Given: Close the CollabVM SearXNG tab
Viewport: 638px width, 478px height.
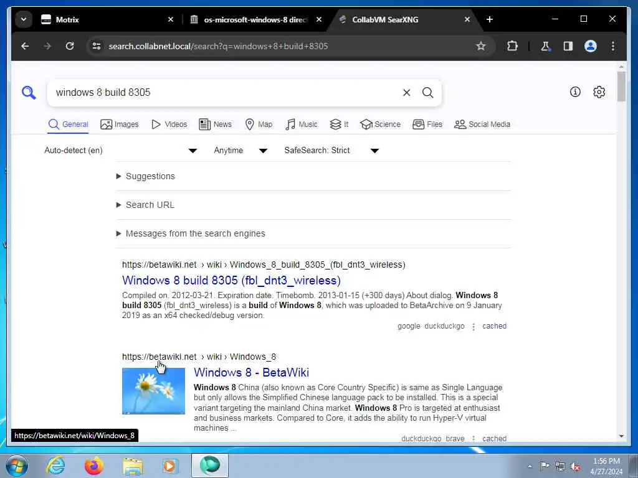Looking at the screenshot, I should click(467, 19).
